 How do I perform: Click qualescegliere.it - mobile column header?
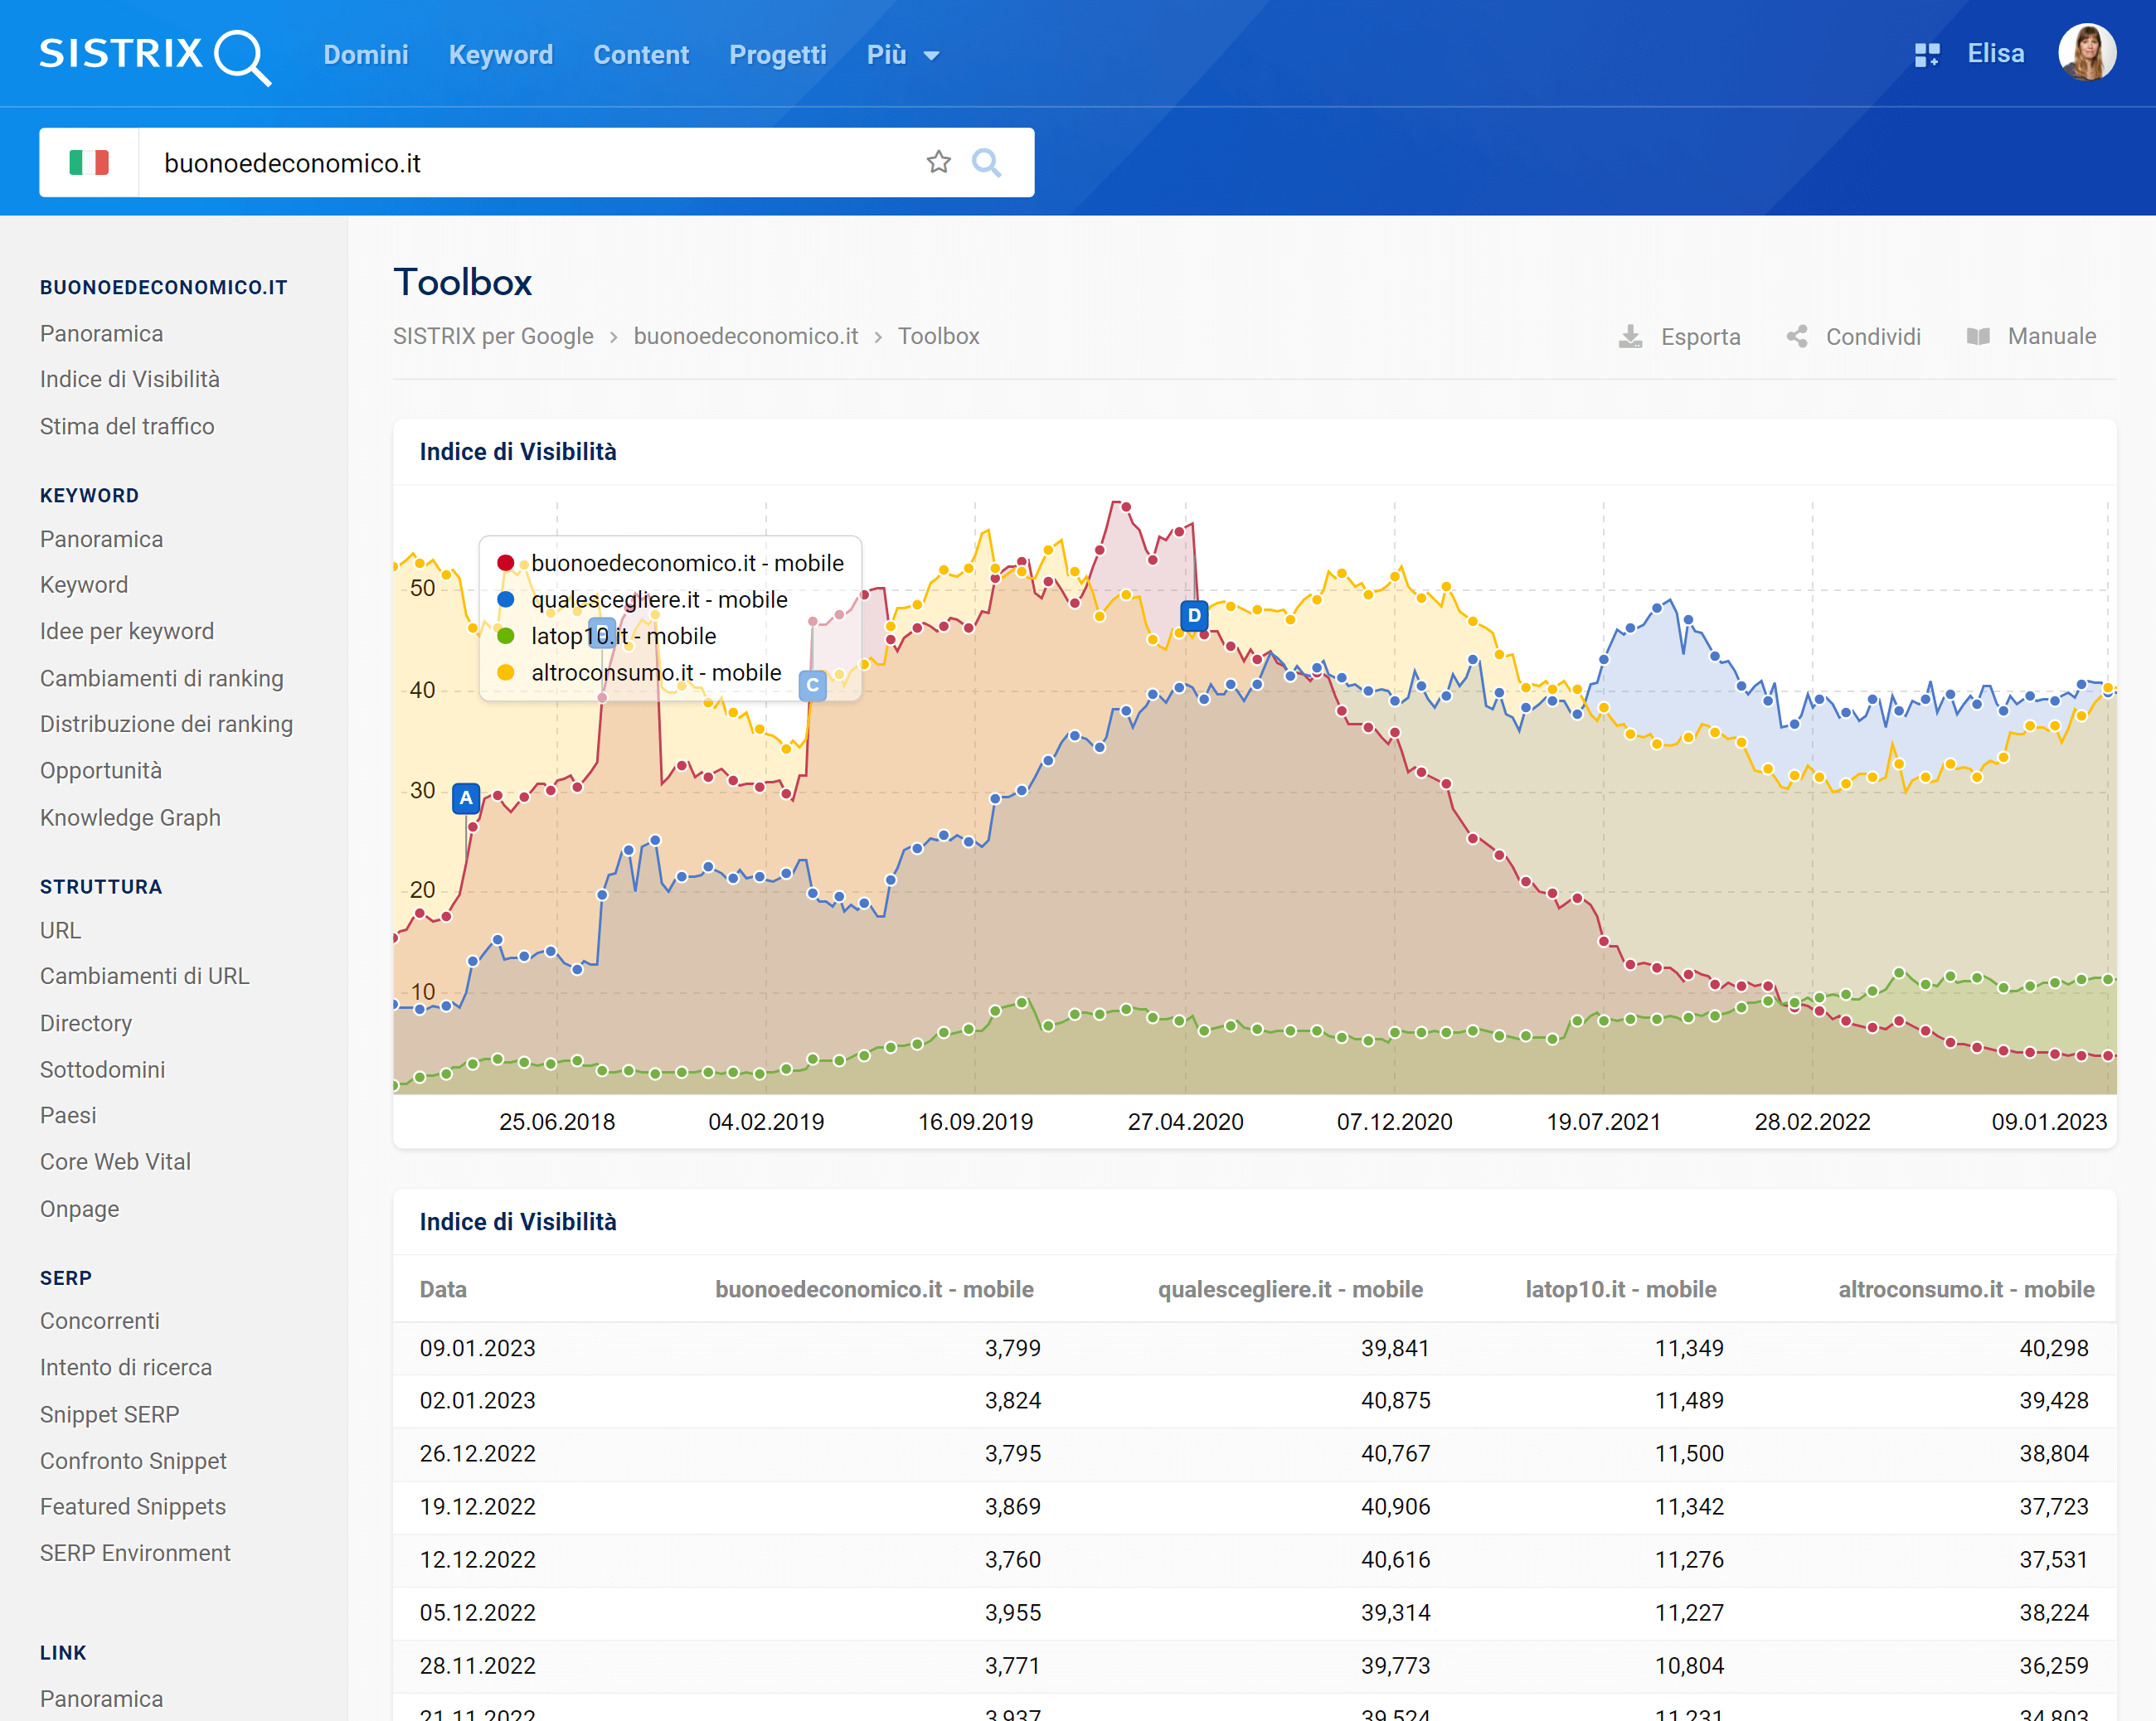tap(1290, 1290)
